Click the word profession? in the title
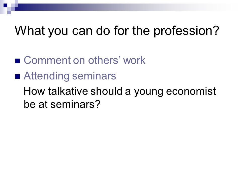Viewport: 242px width, 181px height. coord(186,31)
